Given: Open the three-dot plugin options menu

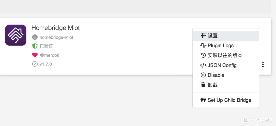Looking at the screenshot, I should (263, 65).
